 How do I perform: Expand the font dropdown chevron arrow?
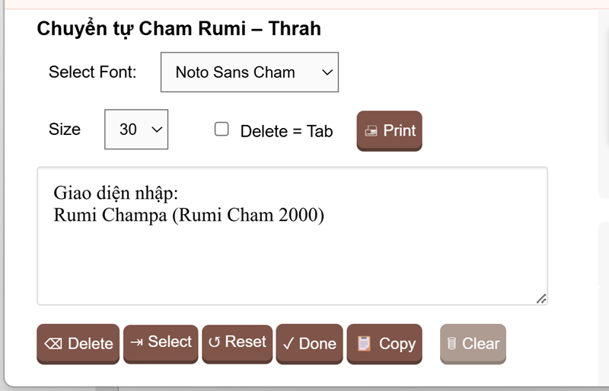[327, 72]
